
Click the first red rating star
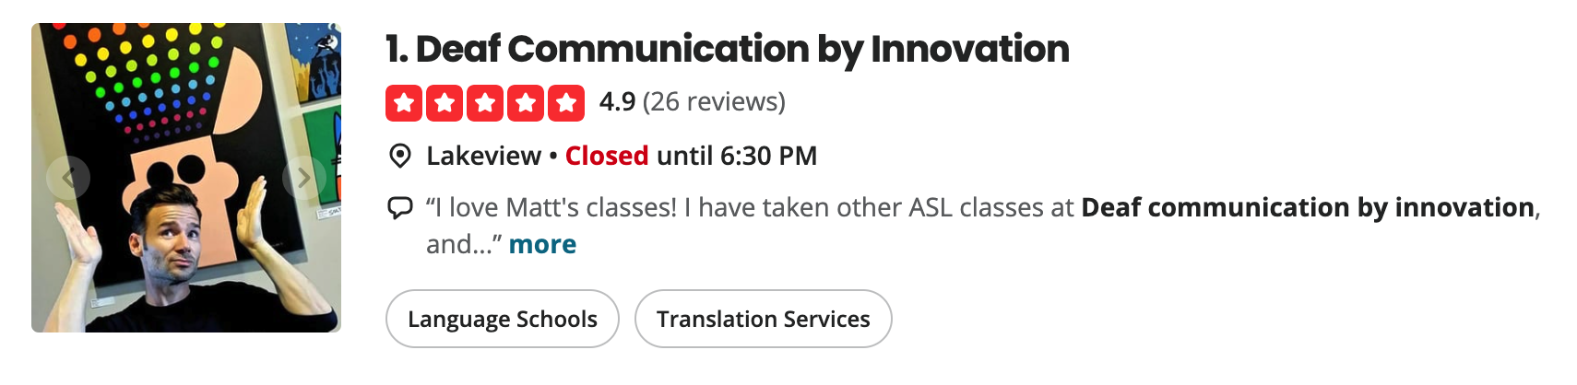[x=404, y=103]
